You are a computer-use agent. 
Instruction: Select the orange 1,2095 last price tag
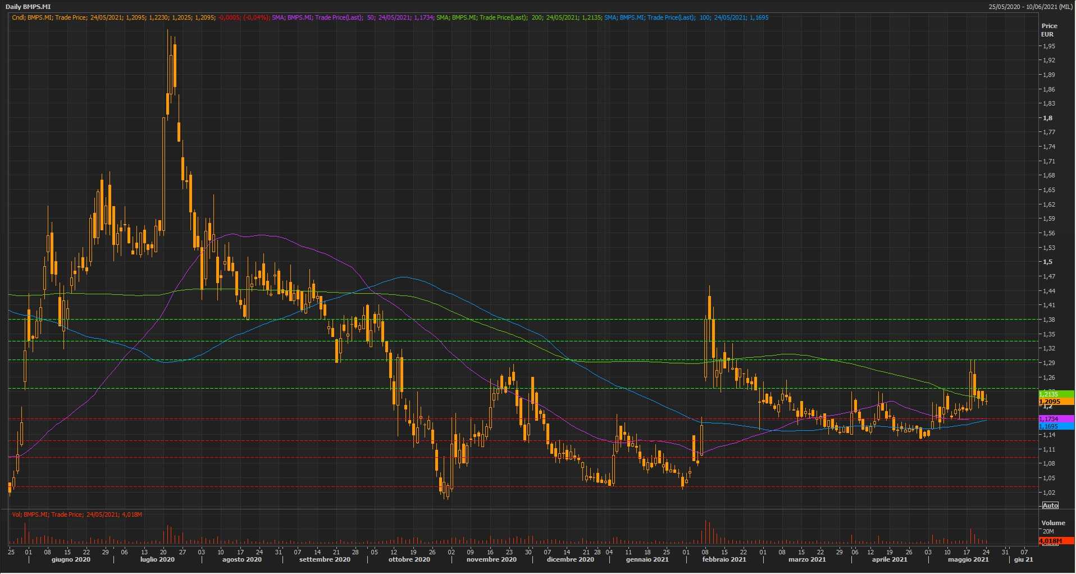(1055, 402)
